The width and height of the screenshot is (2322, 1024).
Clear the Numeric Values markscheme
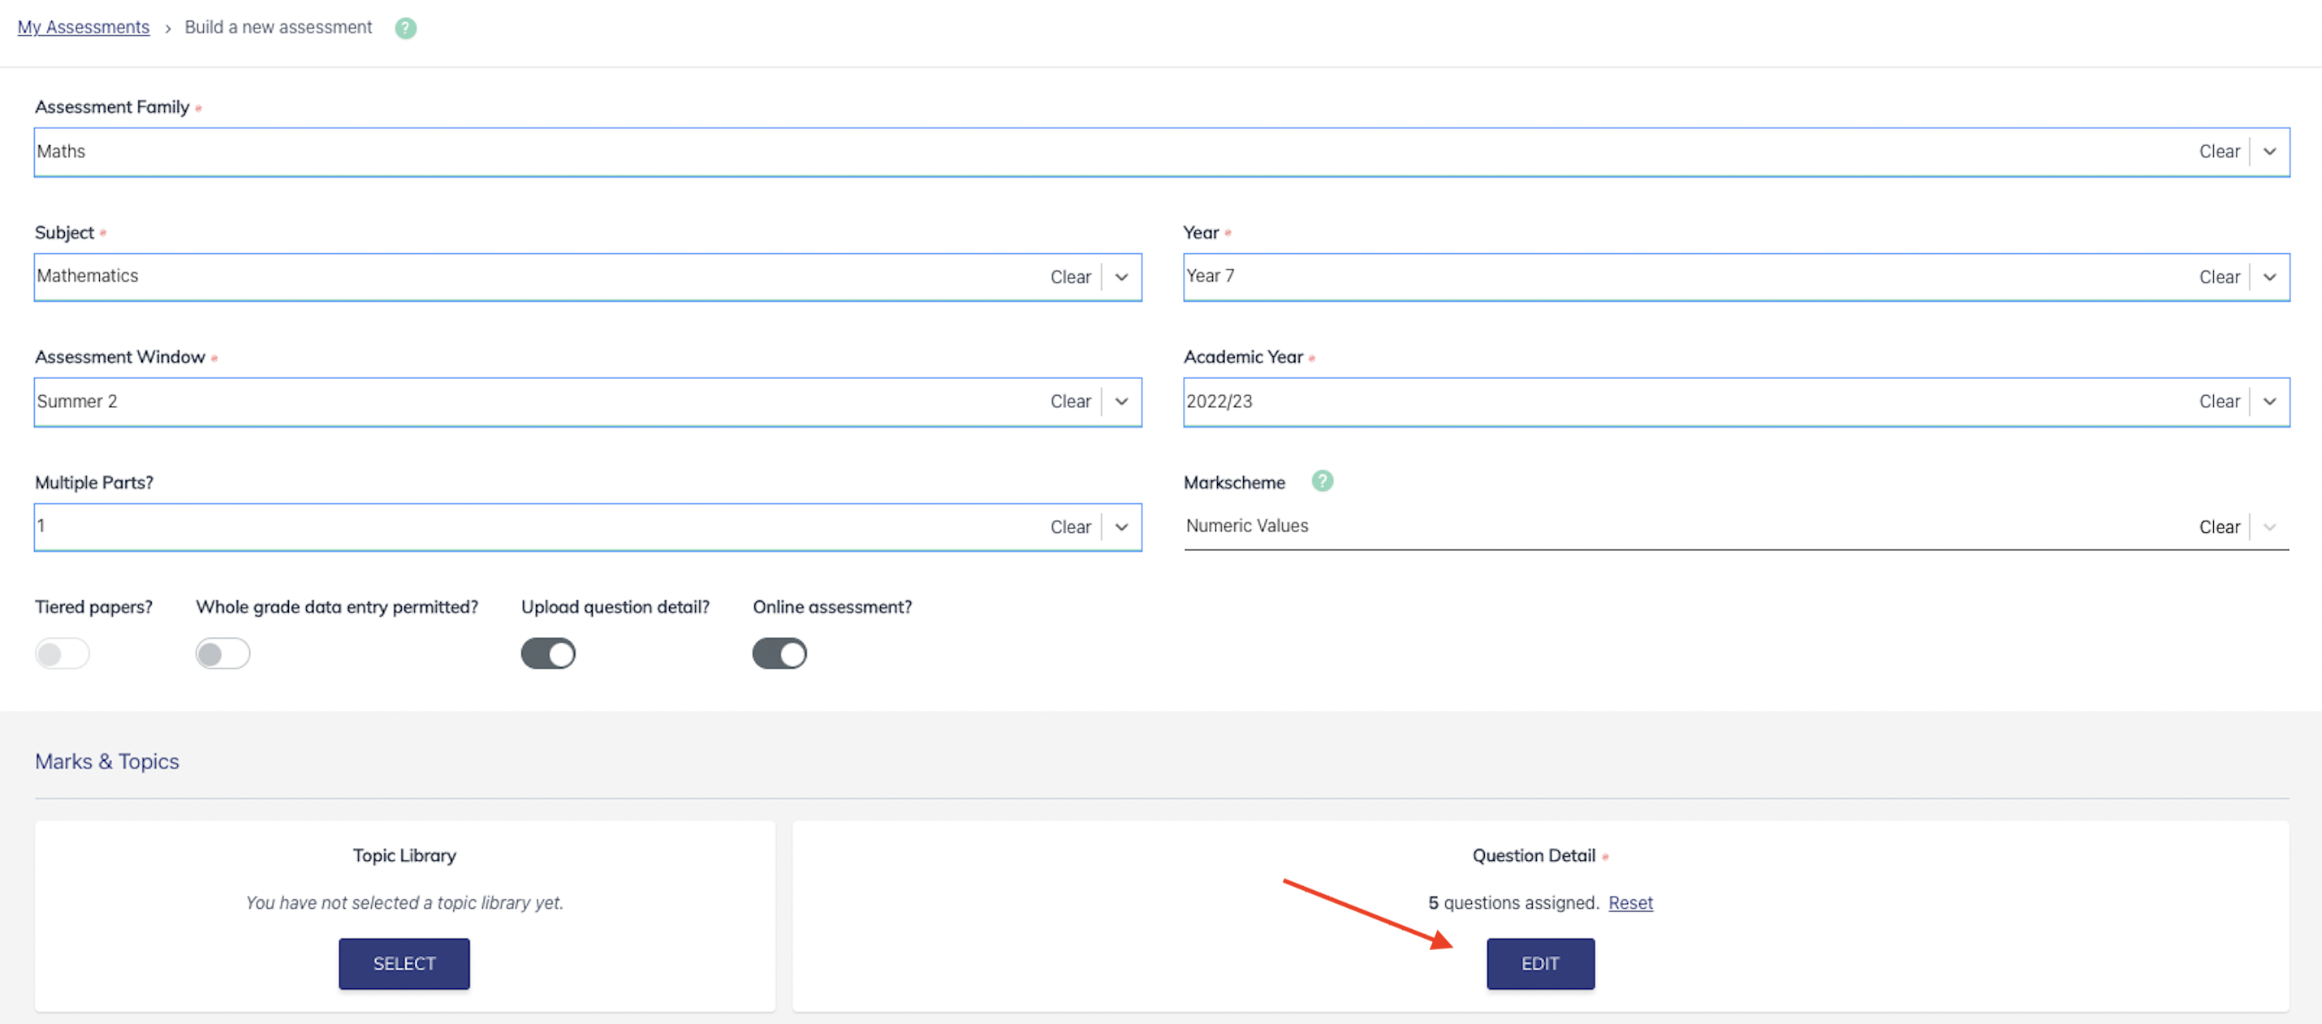[x=2218, y=527]
